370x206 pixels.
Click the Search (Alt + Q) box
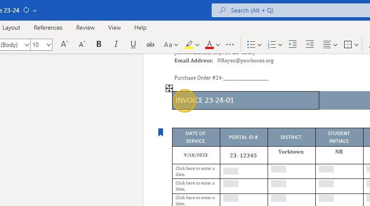coord(291,10)
